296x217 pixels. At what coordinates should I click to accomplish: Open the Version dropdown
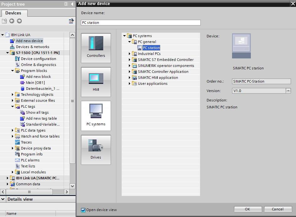pyautogui.click(x=288, y=91)
